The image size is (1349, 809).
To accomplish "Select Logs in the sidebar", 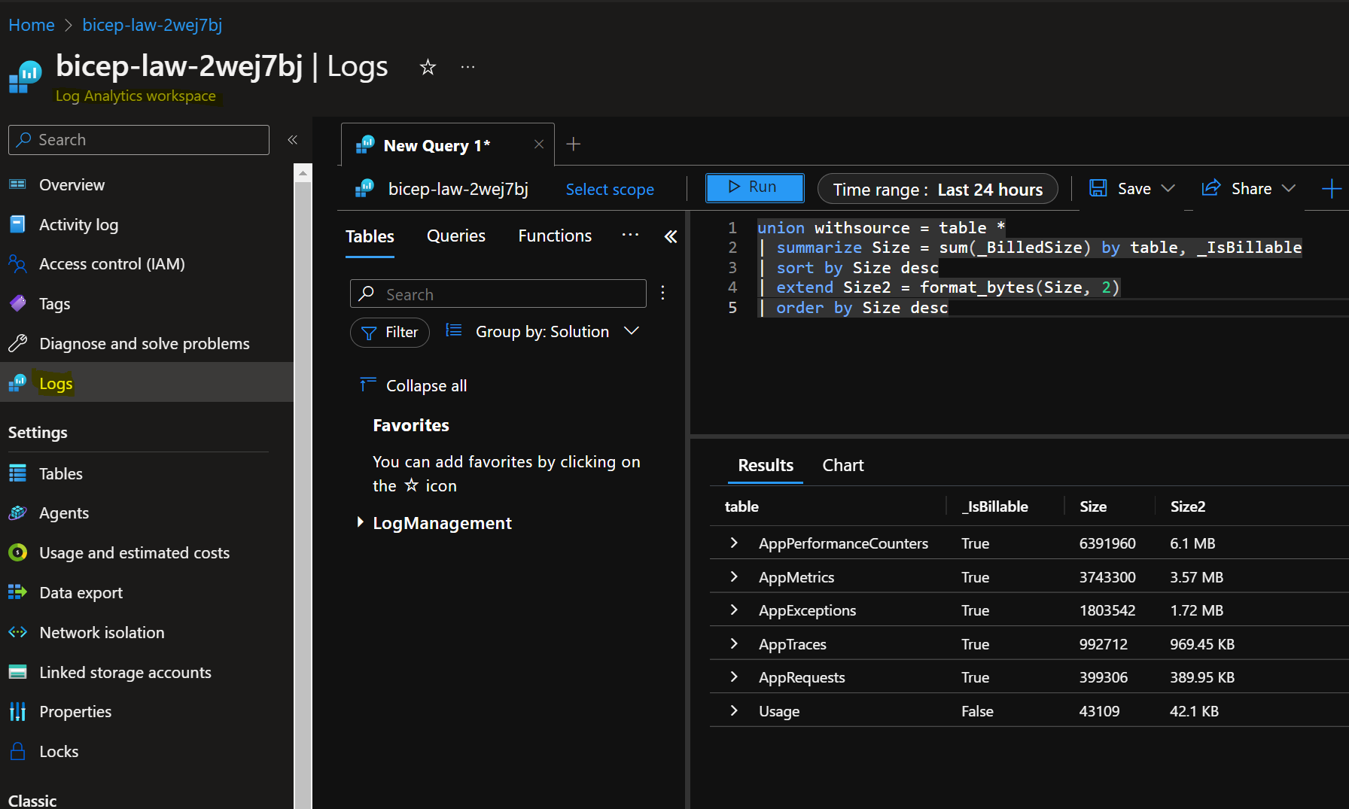I will (x=147, y=383).
